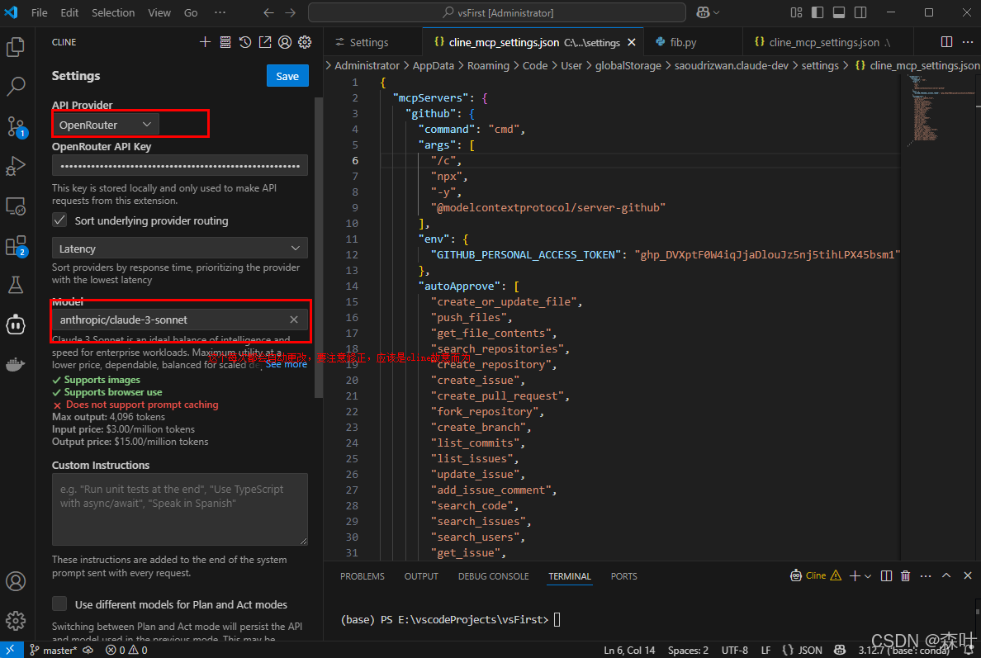
Task: Split the terminal panel
Action: [887, 576]
